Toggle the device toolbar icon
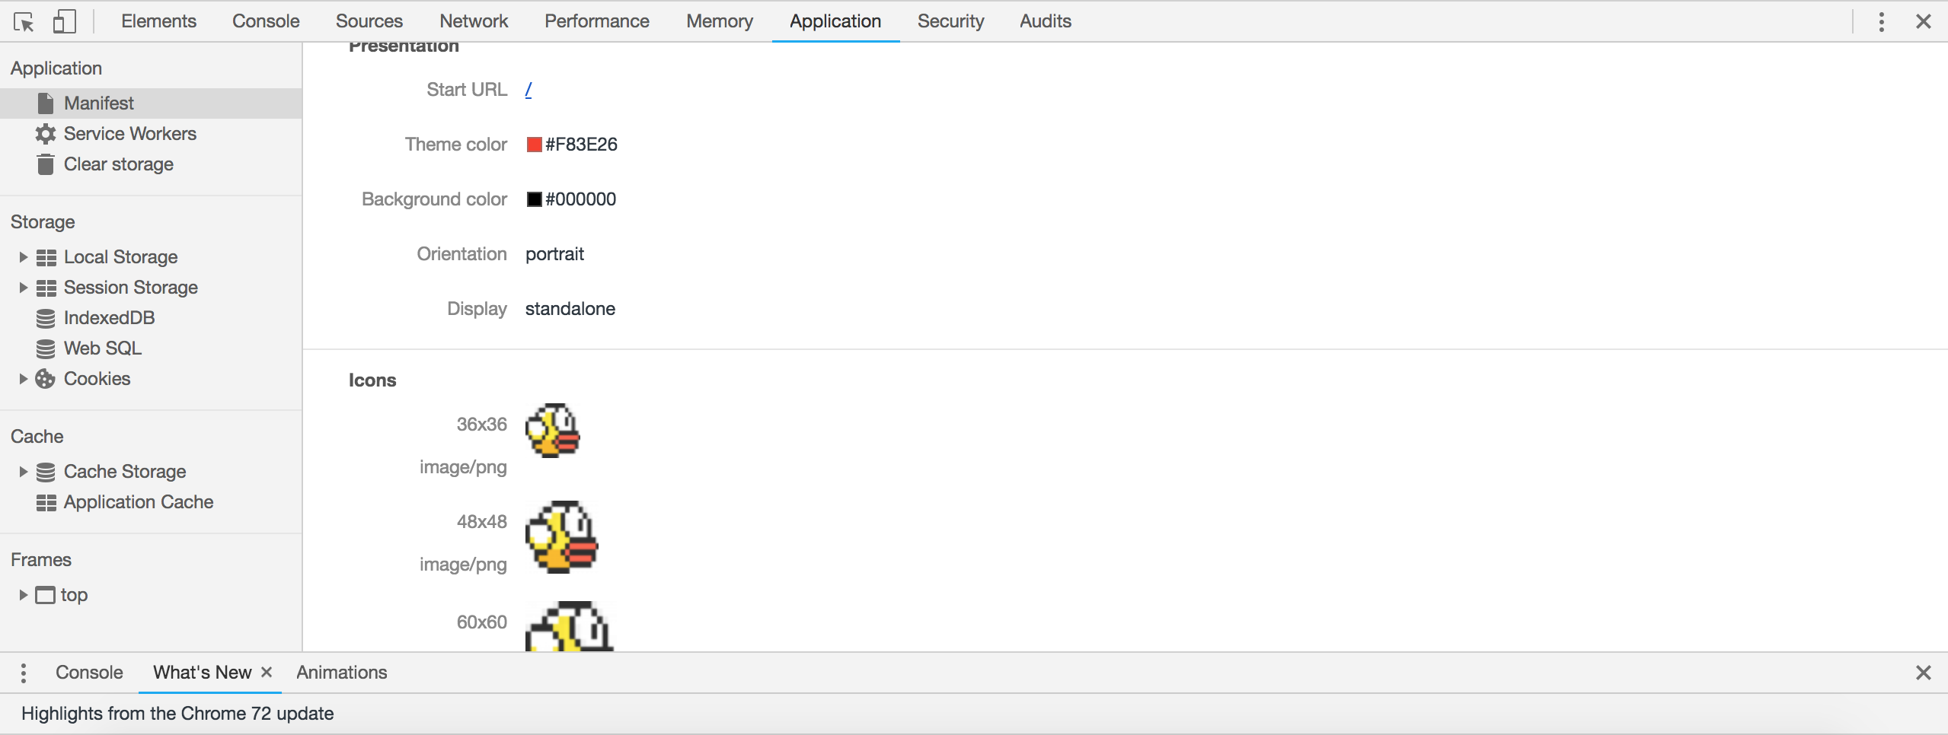This screenshot has height=735, width=1948. (x=64, y=21)
